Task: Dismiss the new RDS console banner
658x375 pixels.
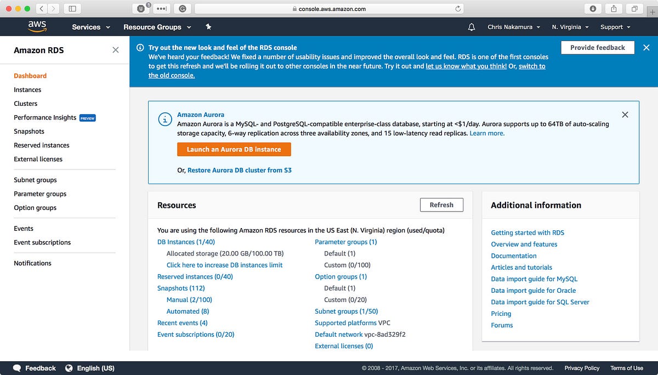Action: click(646, 48)
